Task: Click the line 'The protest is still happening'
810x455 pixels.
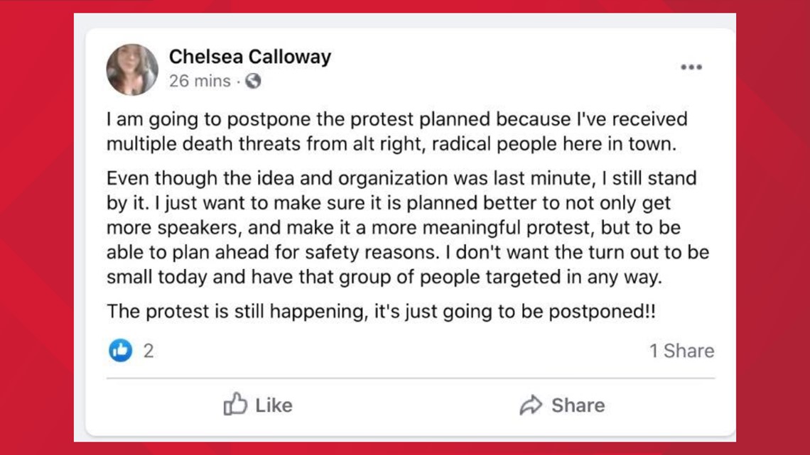Action: 381,312
